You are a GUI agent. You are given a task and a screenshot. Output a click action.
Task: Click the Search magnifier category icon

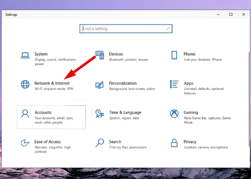[100, 143]
